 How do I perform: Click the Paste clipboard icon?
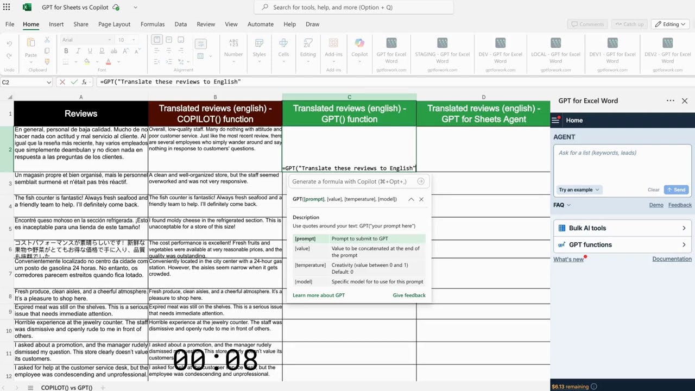point(31,43)
